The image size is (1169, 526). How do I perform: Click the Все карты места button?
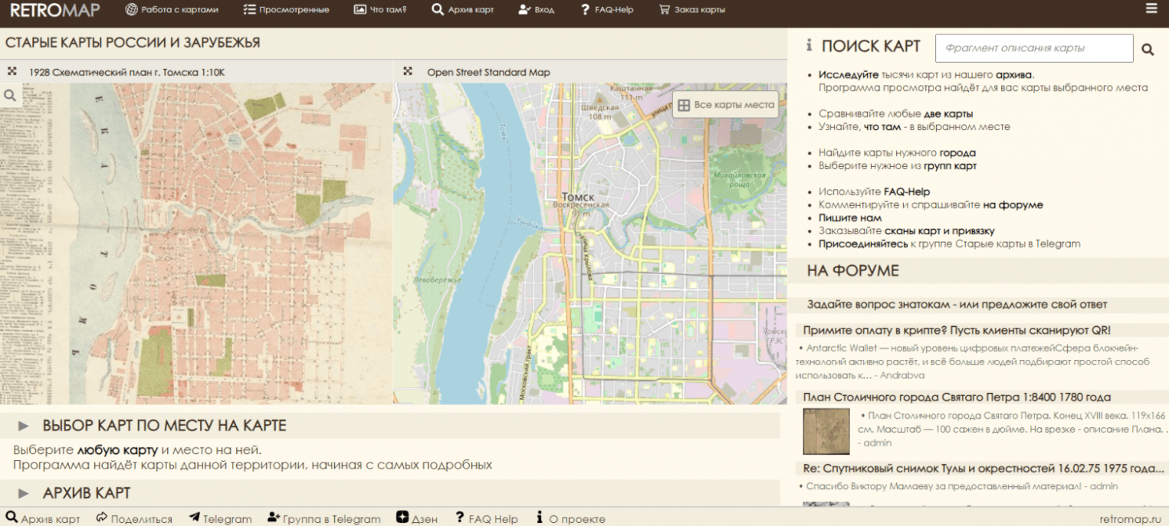tap(725, 105)
